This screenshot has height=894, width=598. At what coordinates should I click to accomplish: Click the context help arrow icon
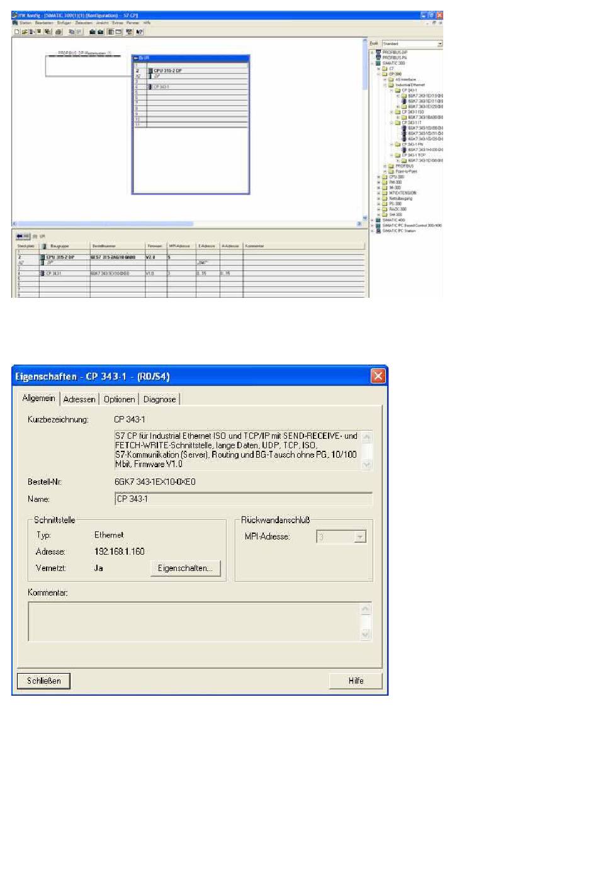tap(140, 31)
